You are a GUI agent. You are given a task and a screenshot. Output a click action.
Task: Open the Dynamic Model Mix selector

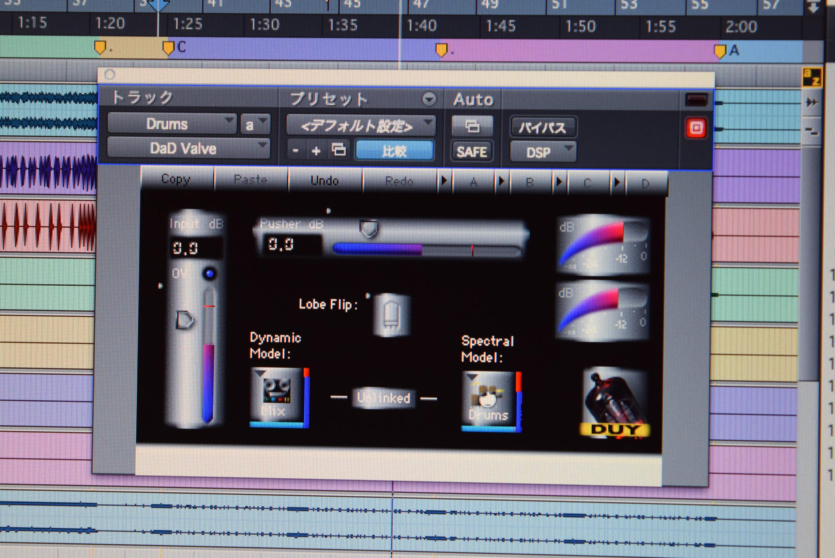coord(280,397)
